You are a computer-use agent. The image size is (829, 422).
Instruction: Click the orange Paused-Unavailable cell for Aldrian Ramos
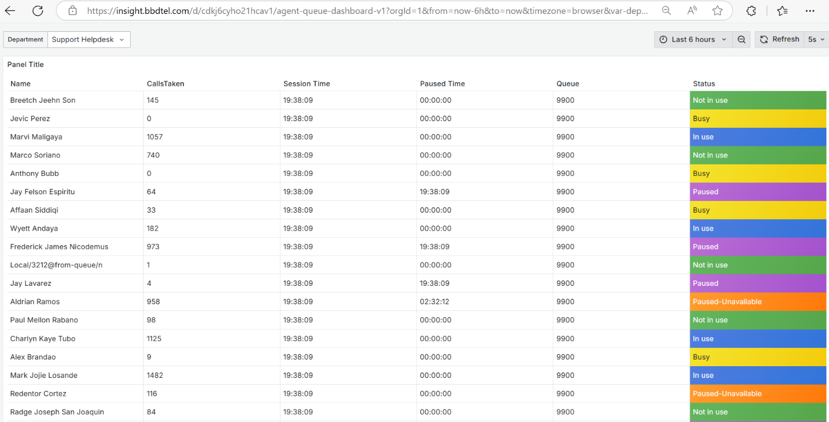757,302
